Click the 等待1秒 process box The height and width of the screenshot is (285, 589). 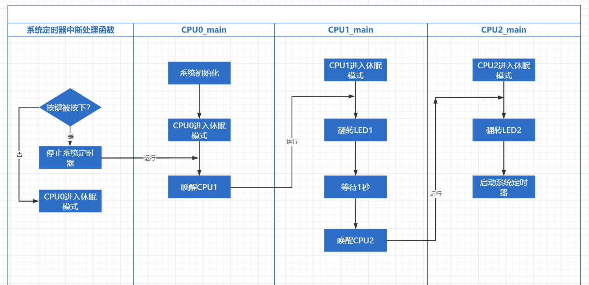click(355, 187)
